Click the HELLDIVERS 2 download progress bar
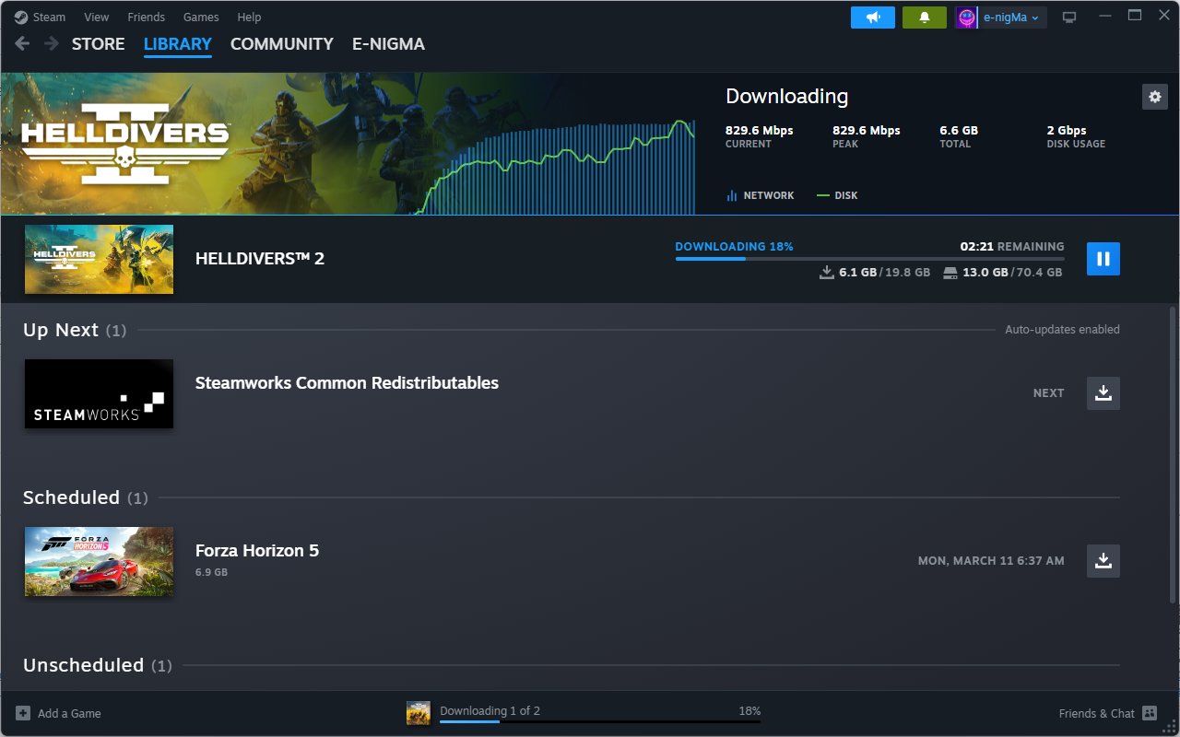The image size is (1180, 737). [x=869, y=259]
